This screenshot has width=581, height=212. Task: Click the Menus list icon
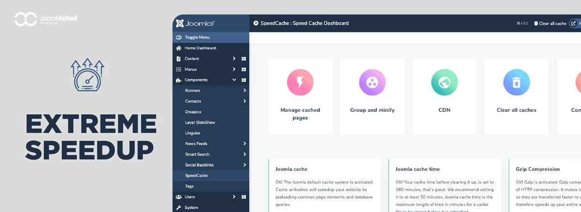click(178, 69)
